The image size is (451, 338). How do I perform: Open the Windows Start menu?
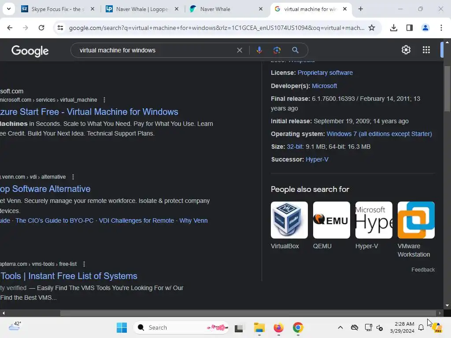coord(122,327)
